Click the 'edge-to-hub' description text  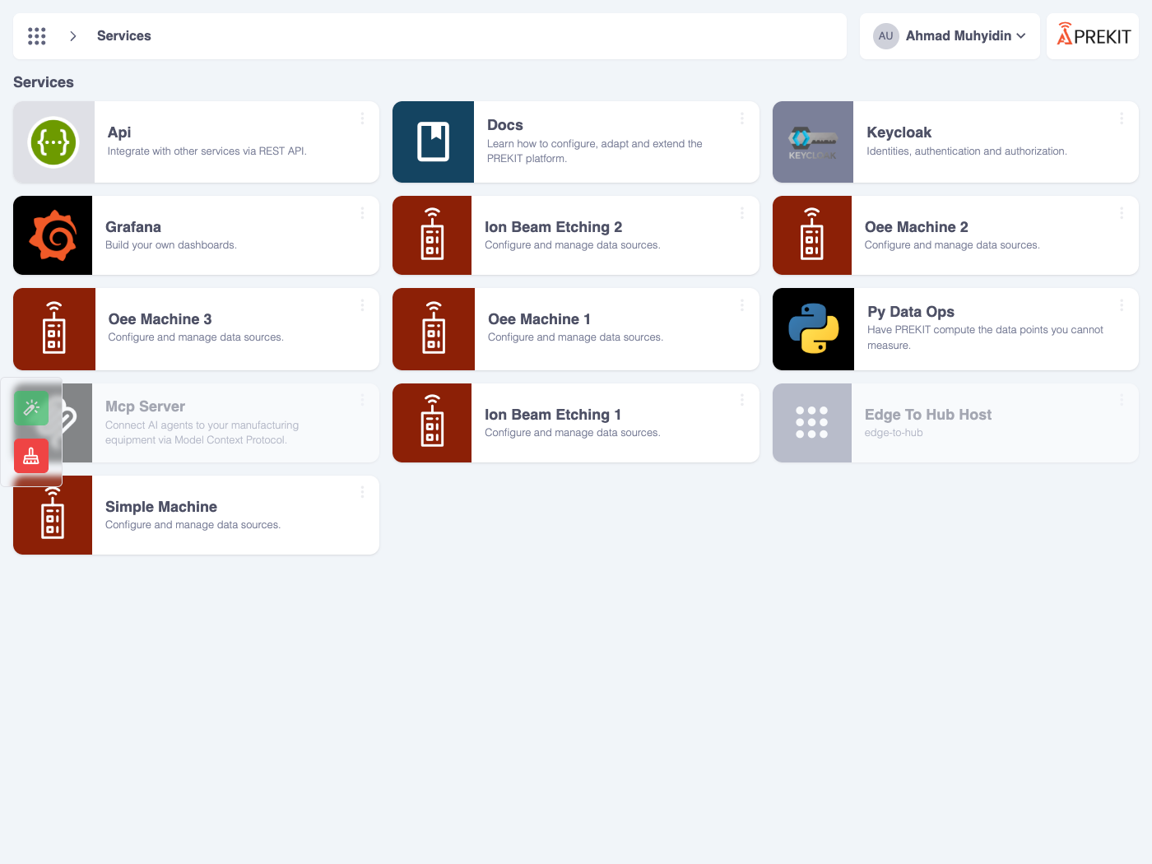click(x=894, y=433)
